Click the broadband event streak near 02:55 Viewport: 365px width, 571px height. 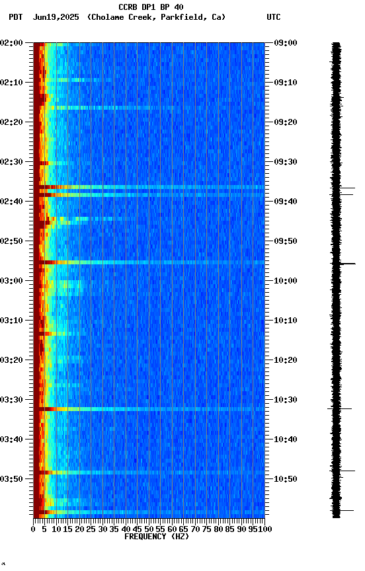149,262
